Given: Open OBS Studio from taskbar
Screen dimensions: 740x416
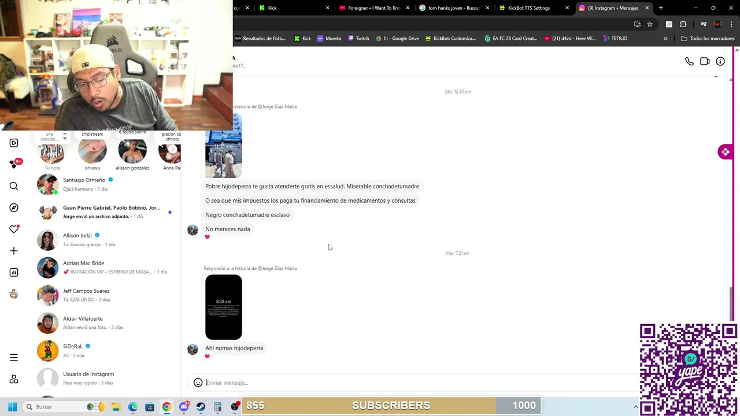Looking at the screenshot, I should pyautogui.click(x=235, y=407).
